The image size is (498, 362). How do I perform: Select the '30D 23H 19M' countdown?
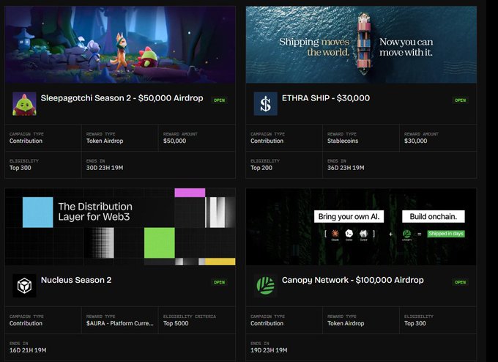click(105, 168)
